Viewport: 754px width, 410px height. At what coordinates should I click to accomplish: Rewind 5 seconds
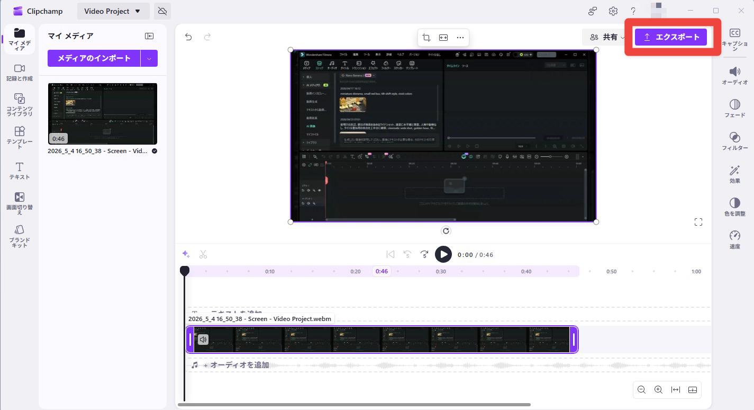(x=407, y=255)
